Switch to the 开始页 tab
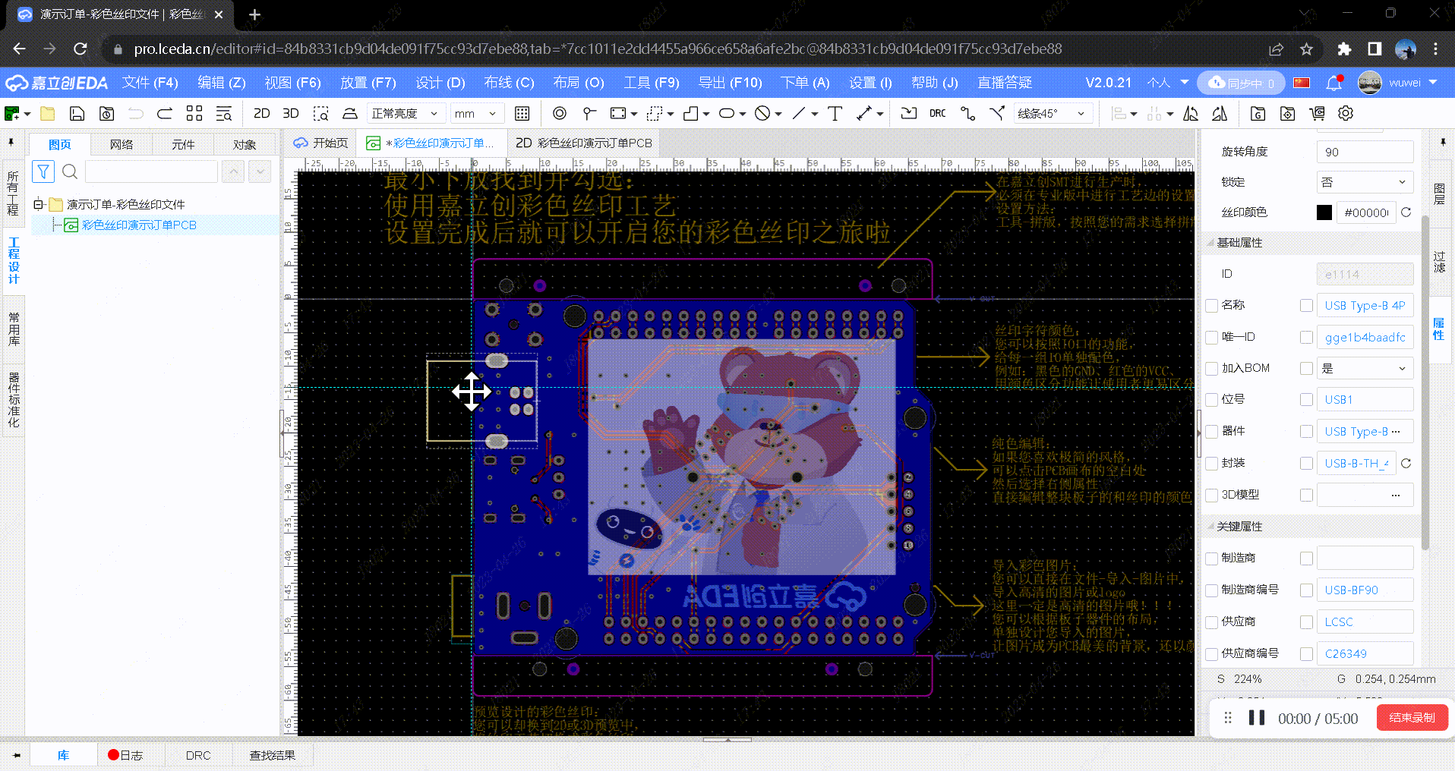Screen dimensions: 1455x771 [321, 143]
